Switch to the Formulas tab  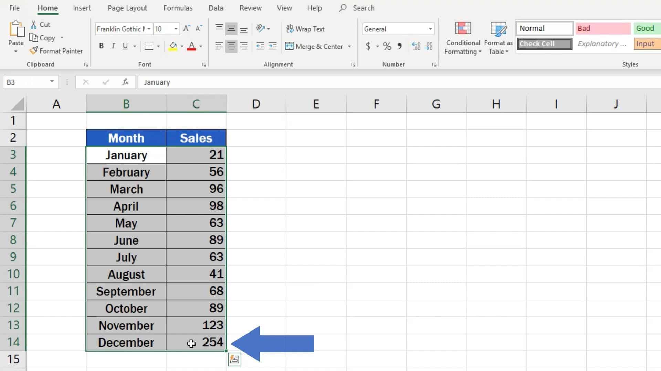click(x=178, y=8)
